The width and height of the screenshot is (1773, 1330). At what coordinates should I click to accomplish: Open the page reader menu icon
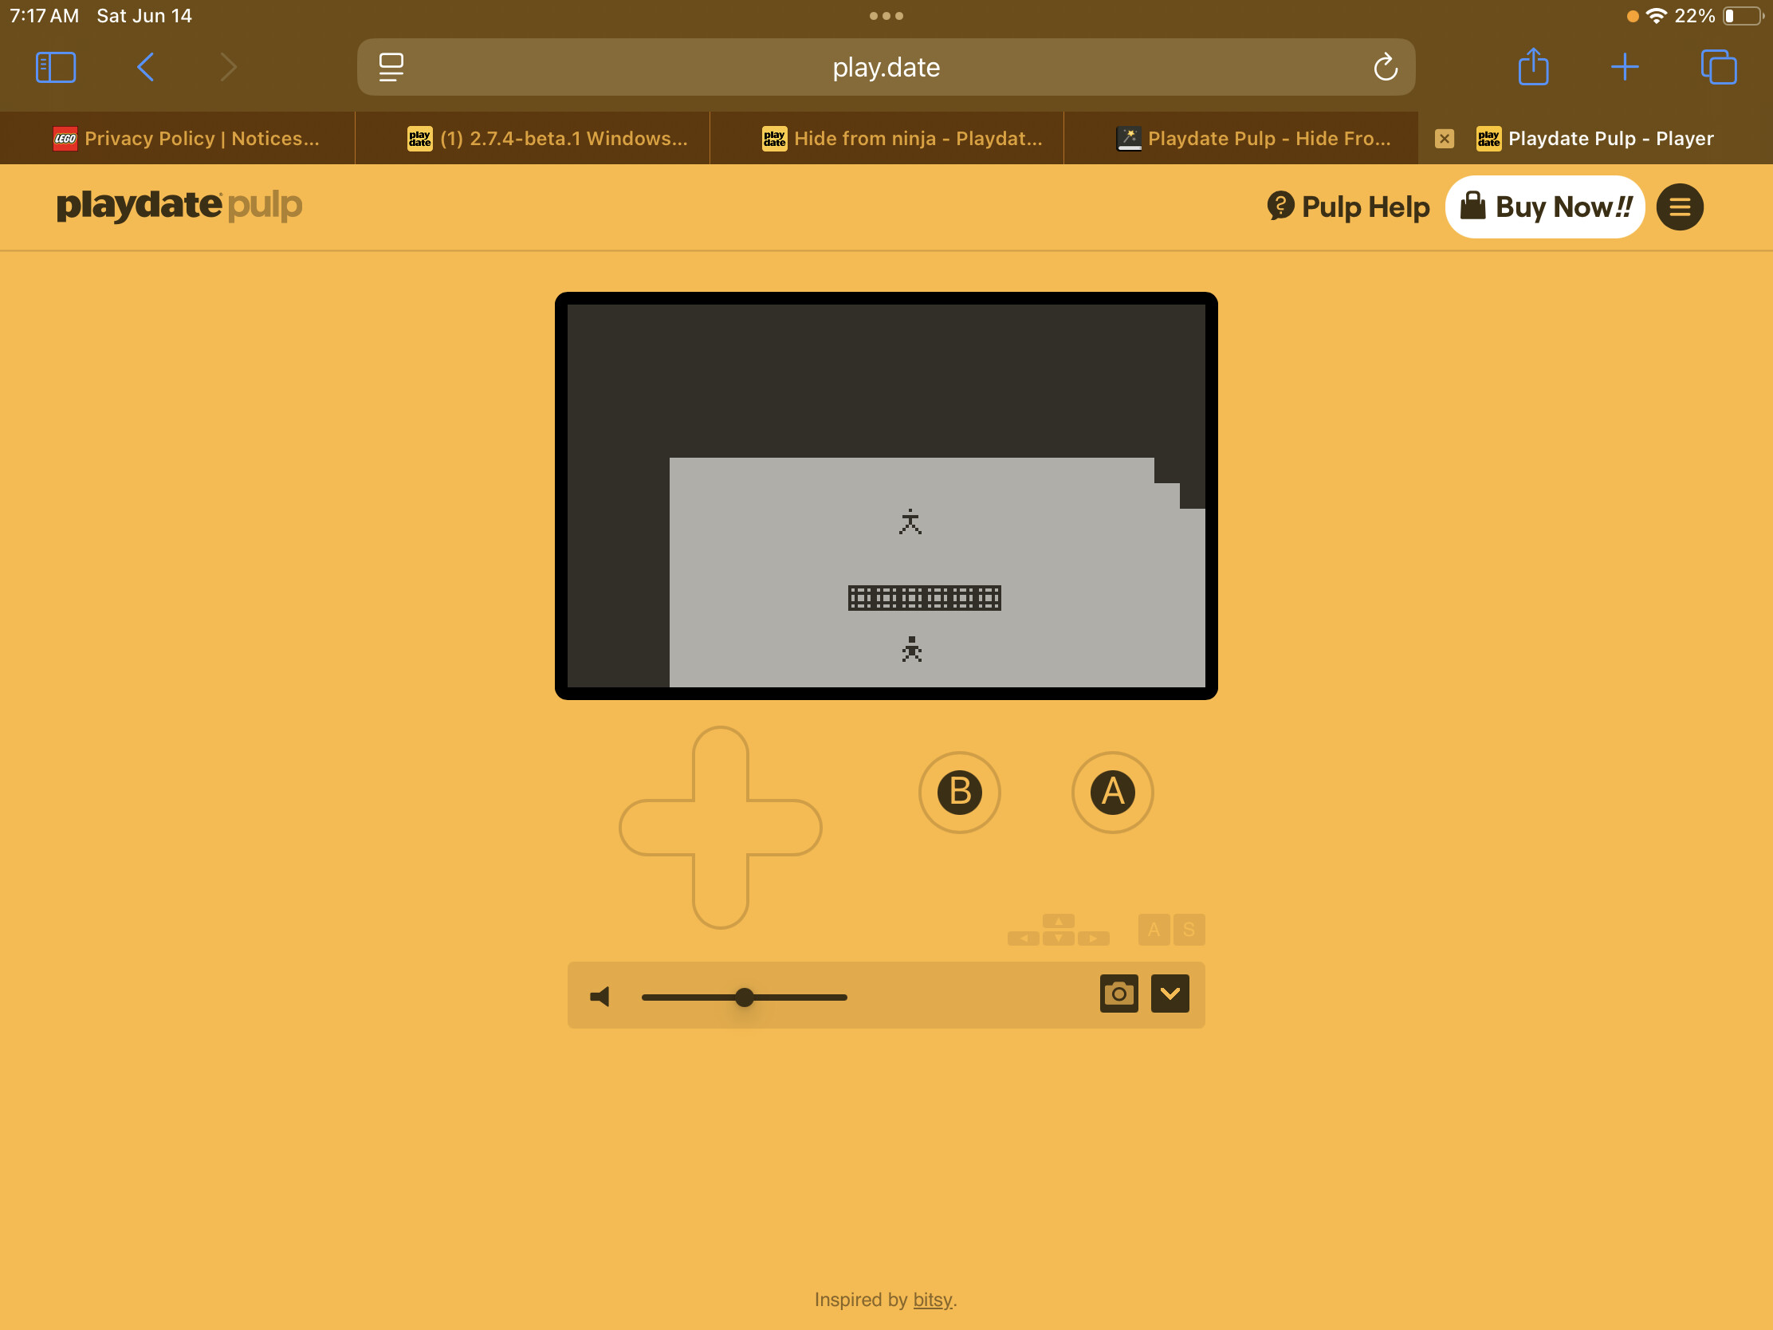391,67
